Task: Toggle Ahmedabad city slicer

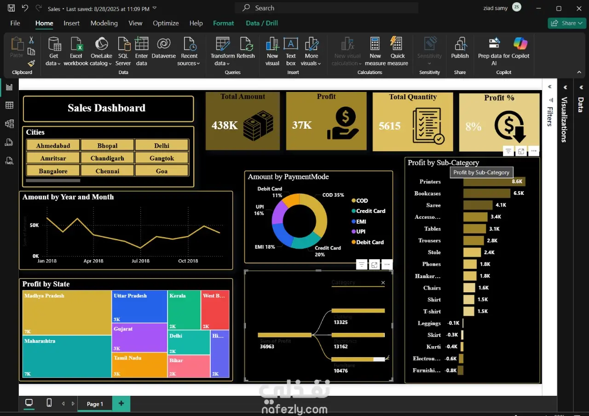Action: coord(53,145)
